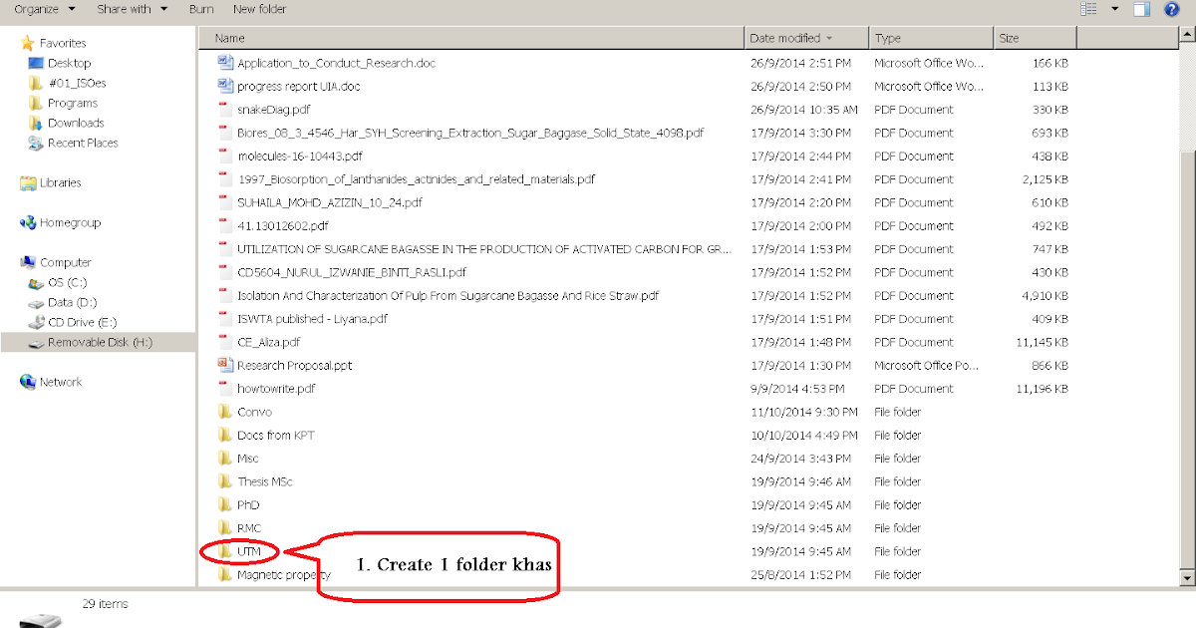Image resolution: width=1196 pixels, height=628 pixels.
Task: Select Docs from KPT folder icon
Action: 224,435
